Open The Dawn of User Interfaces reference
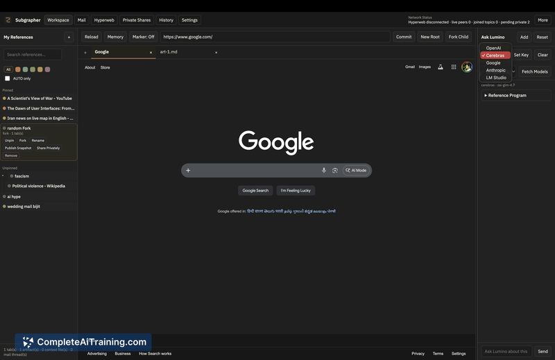 39,108
